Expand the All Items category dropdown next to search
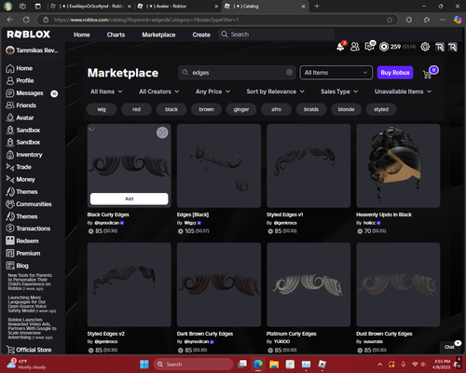This screenshot has width=466, height=373. pos(336,73)
